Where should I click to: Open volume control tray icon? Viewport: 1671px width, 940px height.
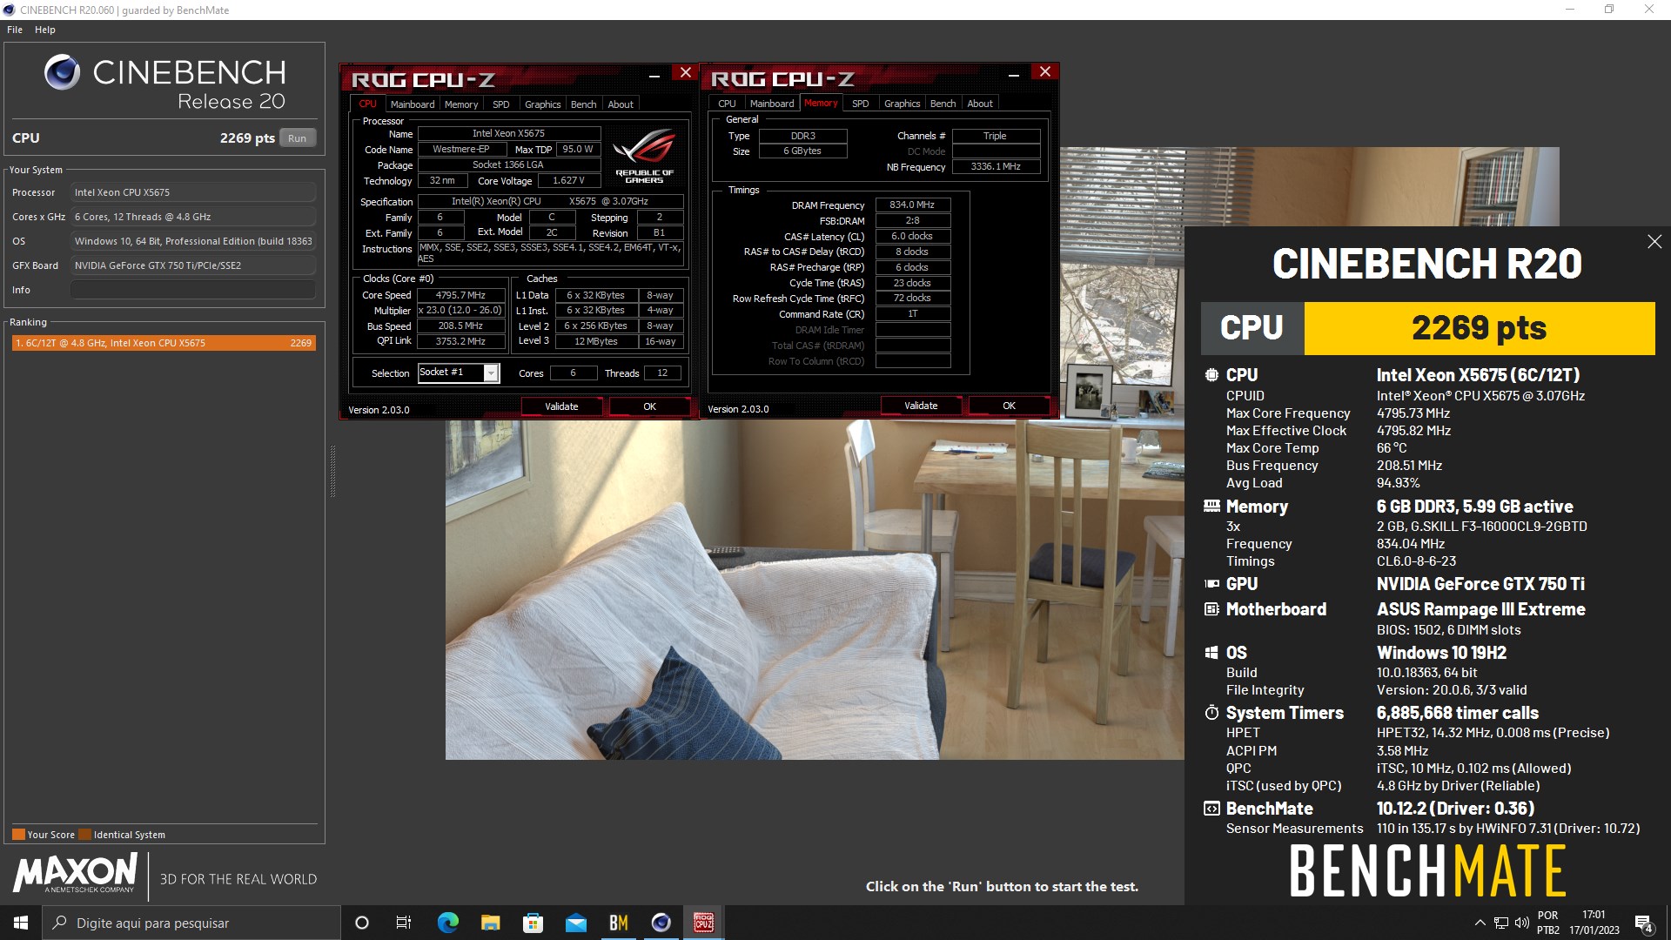1522,923
